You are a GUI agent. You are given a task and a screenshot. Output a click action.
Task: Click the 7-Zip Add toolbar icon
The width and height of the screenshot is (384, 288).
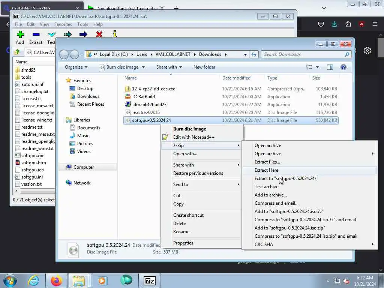point(20,34)
